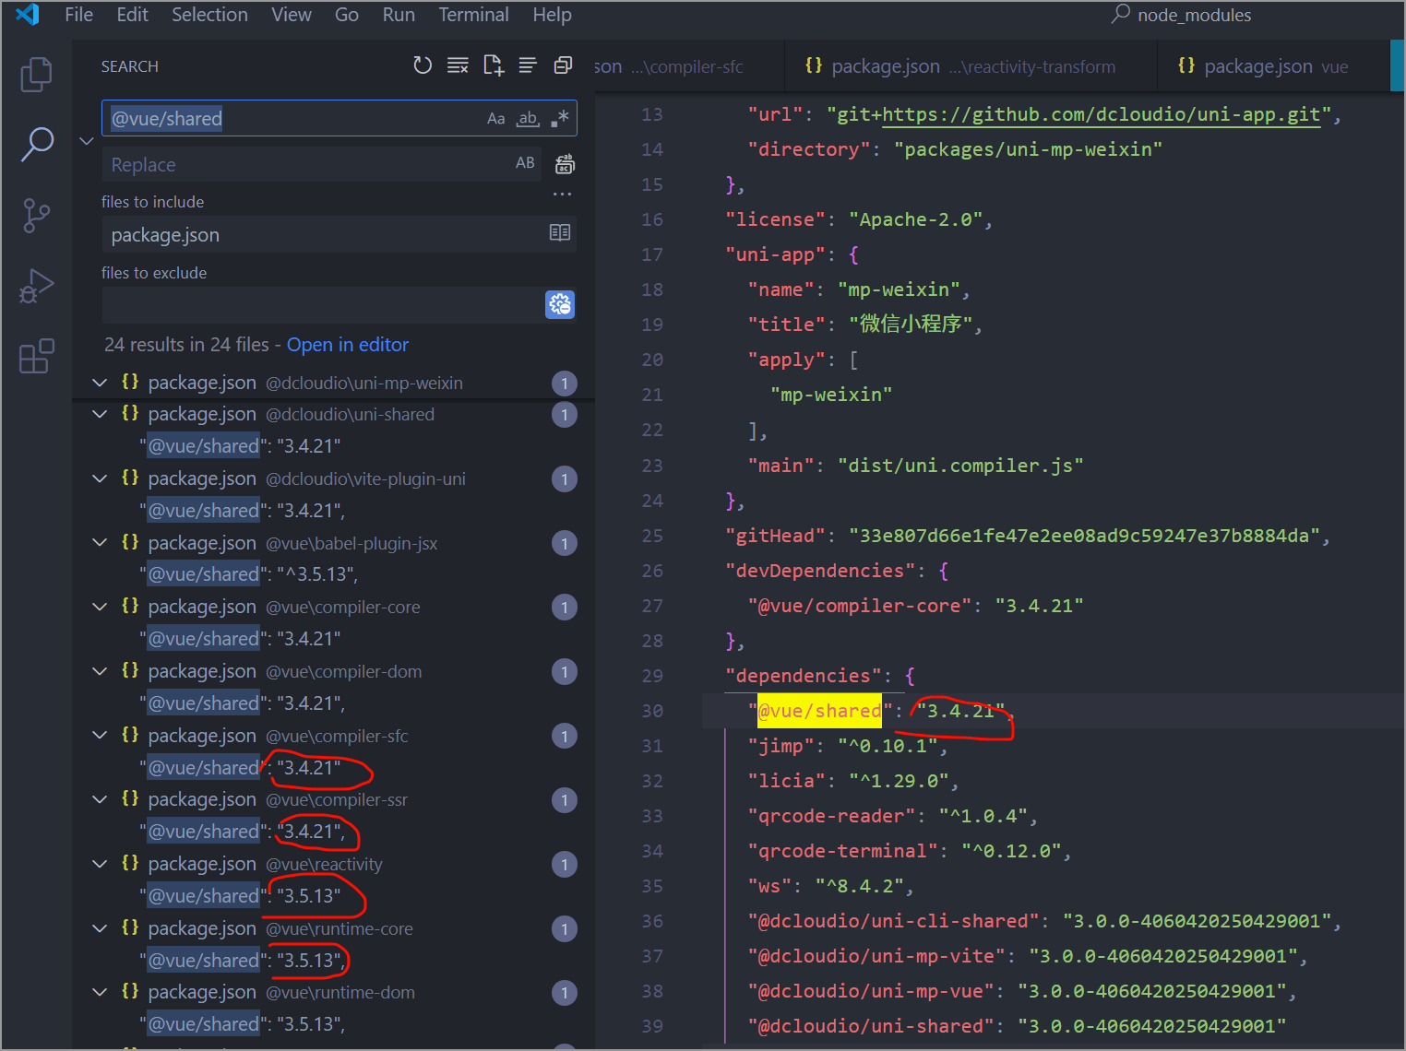Collapse package.json @vue\babel-plugin-jsx result
The image size is (1406, 1051).
(100, 543)
